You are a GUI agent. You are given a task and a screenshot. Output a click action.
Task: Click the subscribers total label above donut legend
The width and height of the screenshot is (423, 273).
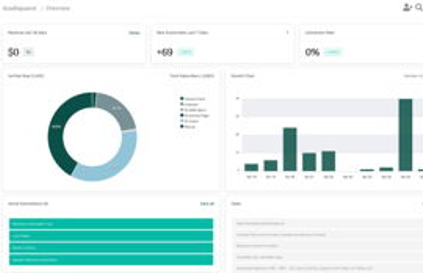point(192,76)
